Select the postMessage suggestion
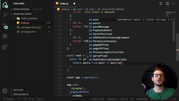Screen dimensions: 179x101 coord(131,27)
